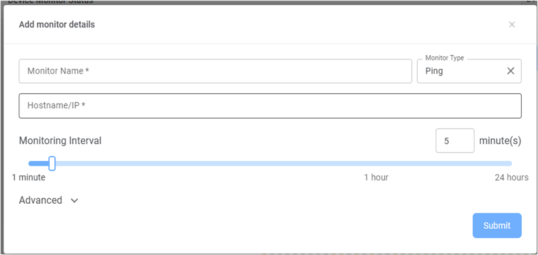Image resolution: width=538 pixels, height=255 pixels.
Task: Click the "1 minute" slider label
Action: coord(29,178)
